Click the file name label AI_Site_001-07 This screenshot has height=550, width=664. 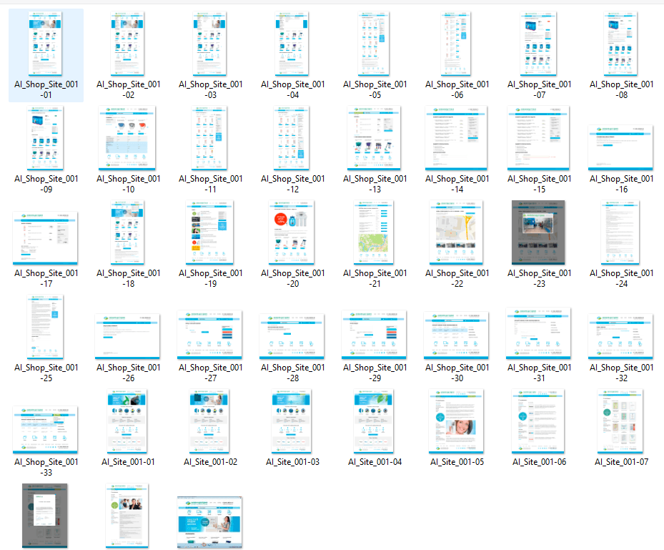coord(621,462)
